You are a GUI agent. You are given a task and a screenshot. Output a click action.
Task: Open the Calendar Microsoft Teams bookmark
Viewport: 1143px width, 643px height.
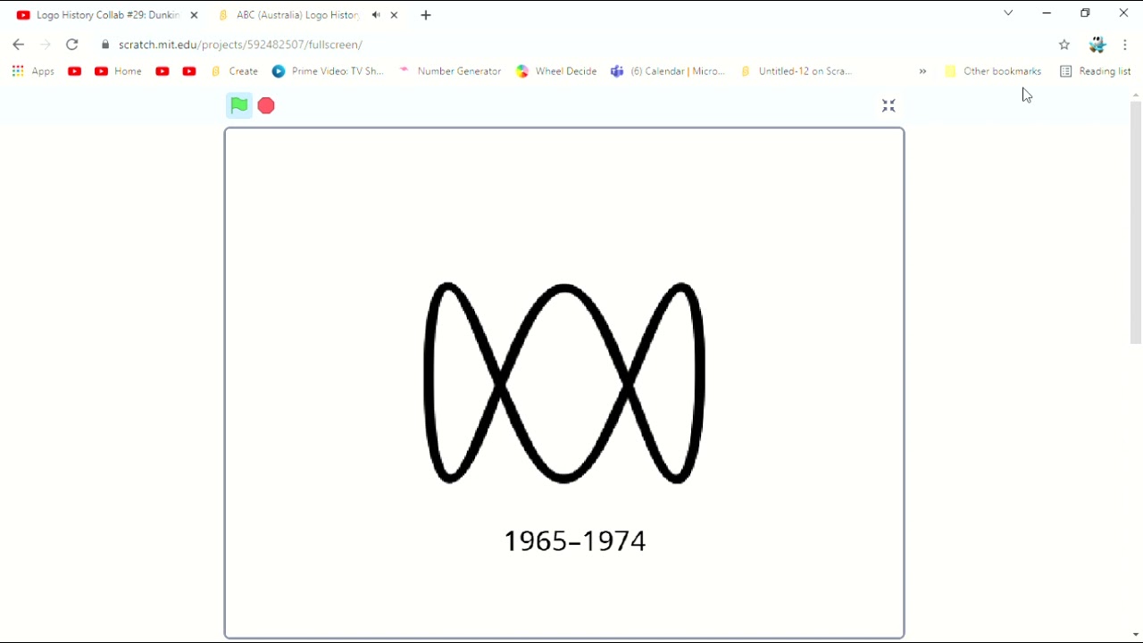point(668,71)
